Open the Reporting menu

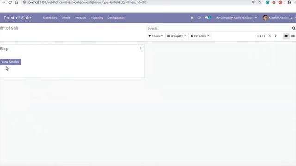point(97,18)
